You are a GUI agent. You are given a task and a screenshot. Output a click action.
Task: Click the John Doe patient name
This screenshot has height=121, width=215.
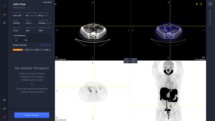point(19,4)
